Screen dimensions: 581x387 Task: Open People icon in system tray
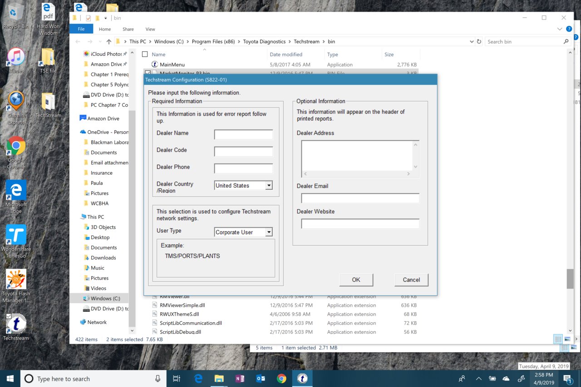462,378
